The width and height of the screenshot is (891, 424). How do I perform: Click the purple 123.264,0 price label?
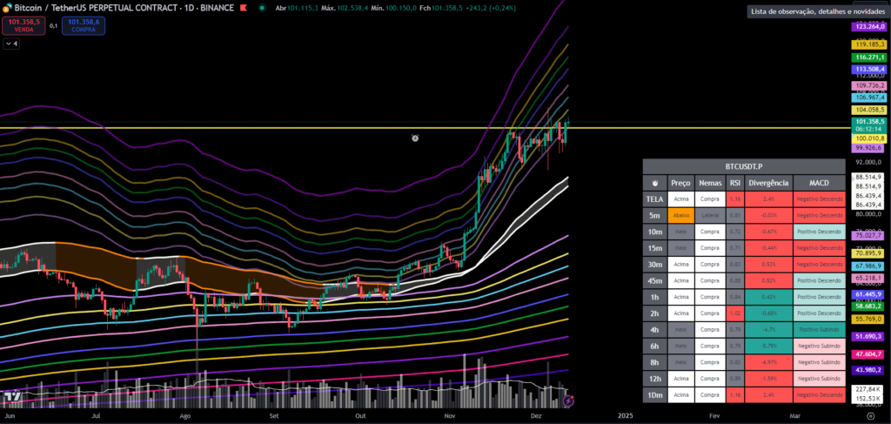click(867, 28)
